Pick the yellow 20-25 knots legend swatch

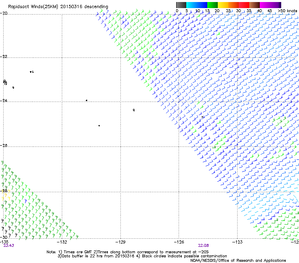click(x=223, y=5)
